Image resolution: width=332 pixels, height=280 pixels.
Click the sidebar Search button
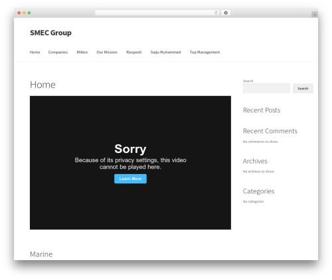[x=303, y=89]
